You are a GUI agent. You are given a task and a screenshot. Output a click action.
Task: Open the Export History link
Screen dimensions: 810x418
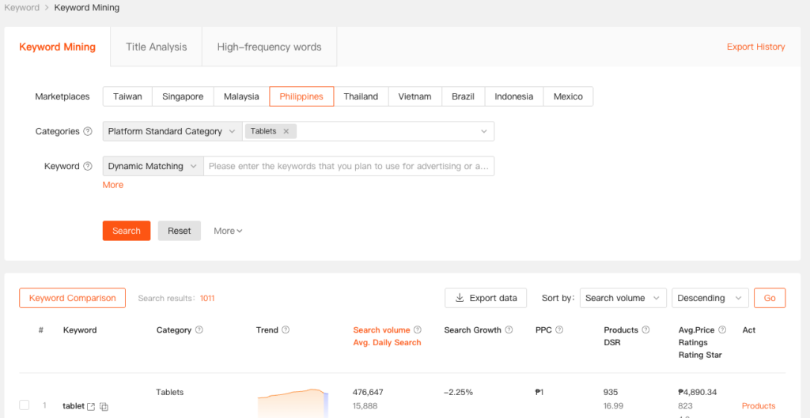755,47
